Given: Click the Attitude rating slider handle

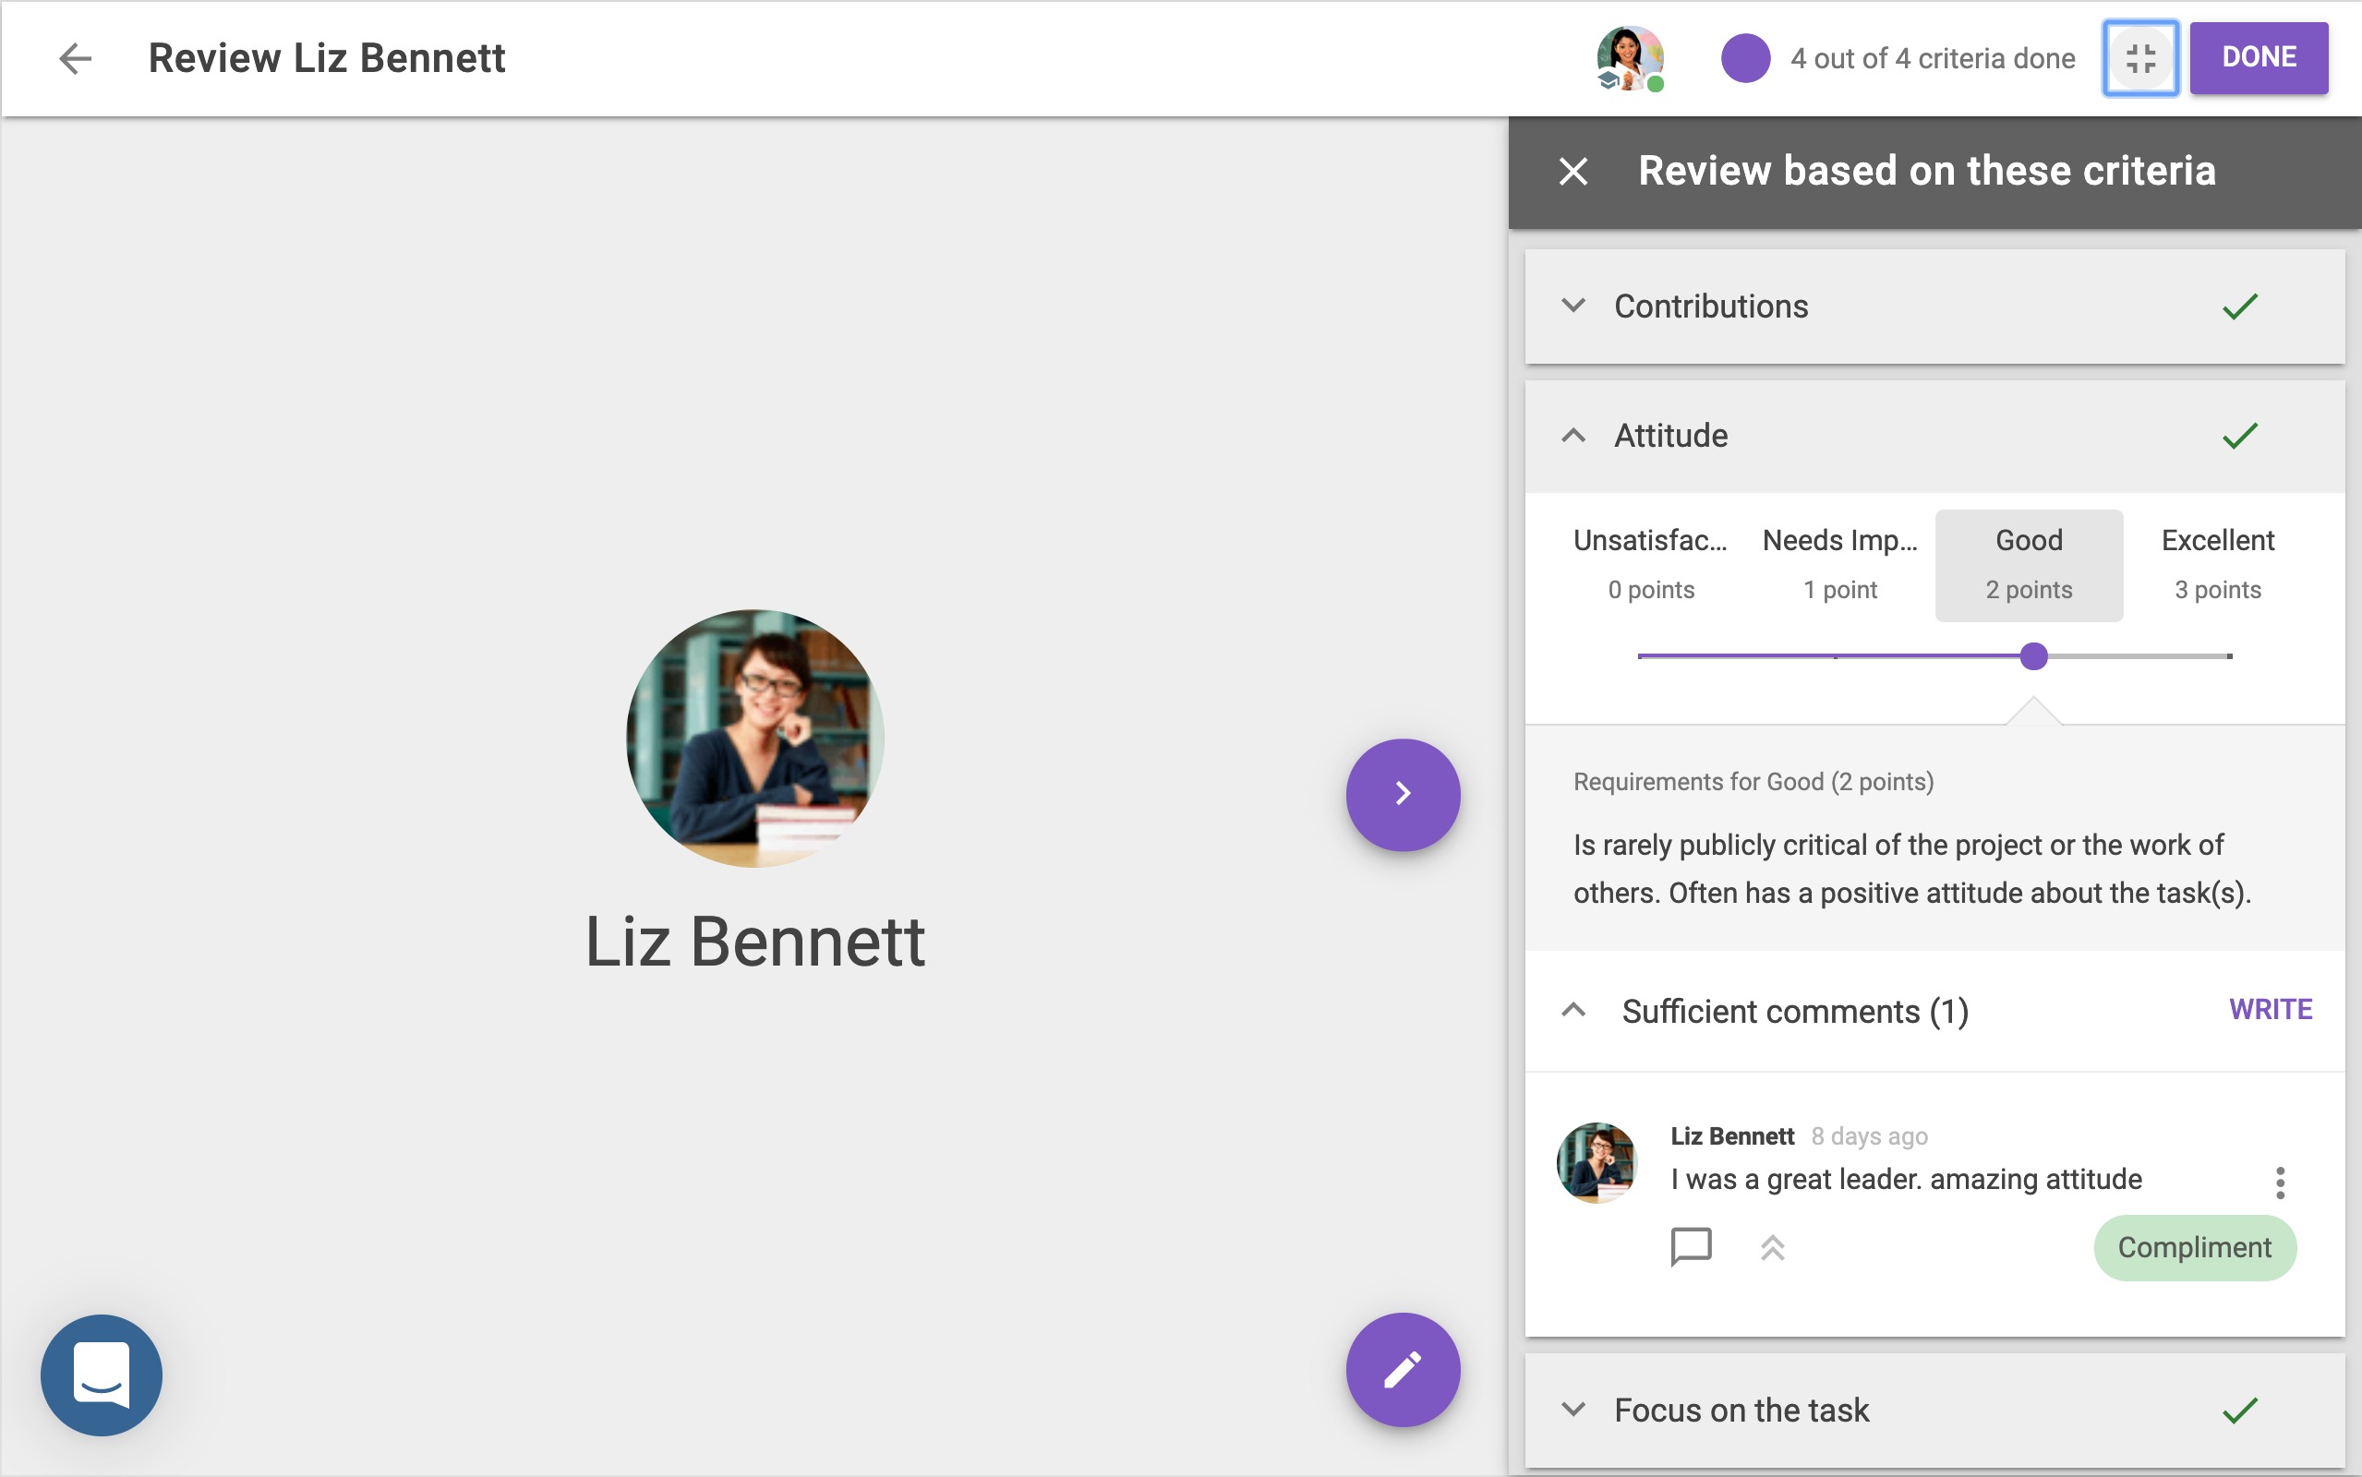Looking at the screenshot, I should pos(2032,656).
